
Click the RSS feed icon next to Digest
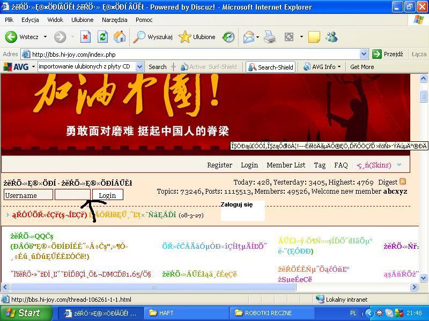[x=403, y=182]
